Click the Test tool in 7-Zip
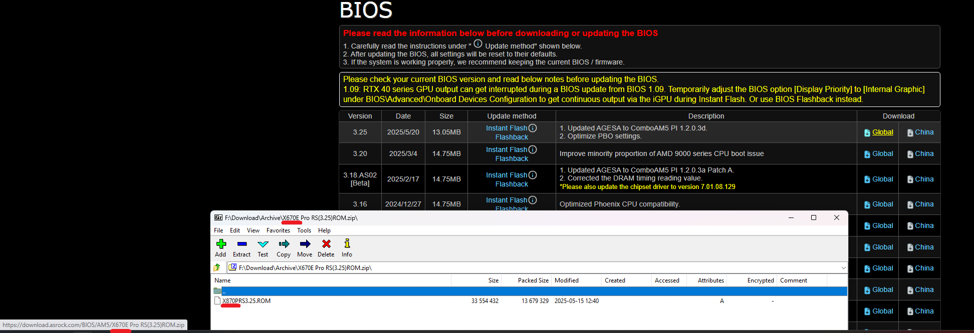 [x=263, y=248]
